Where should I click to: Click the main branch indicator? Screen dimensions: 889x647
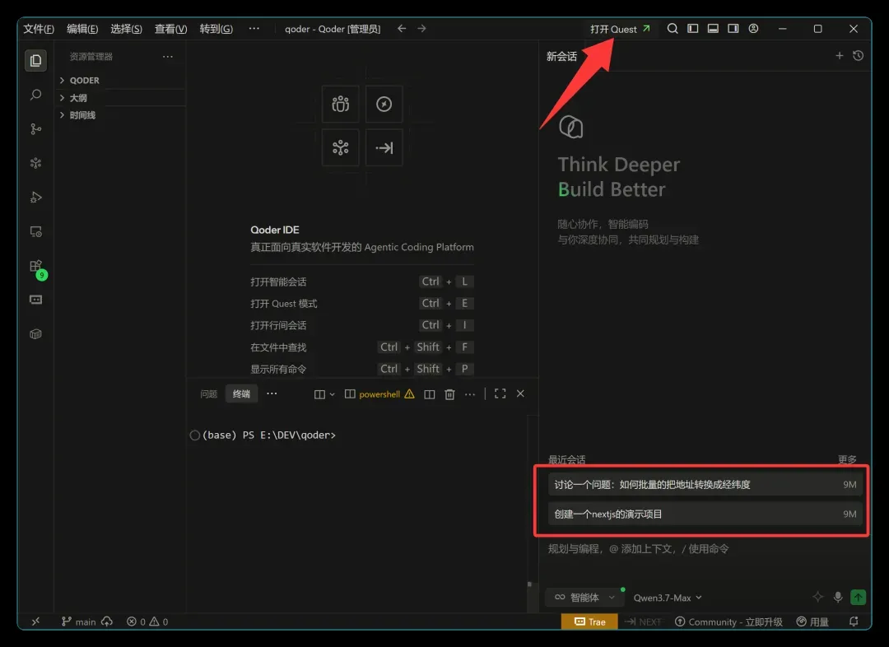coord(79,622)
